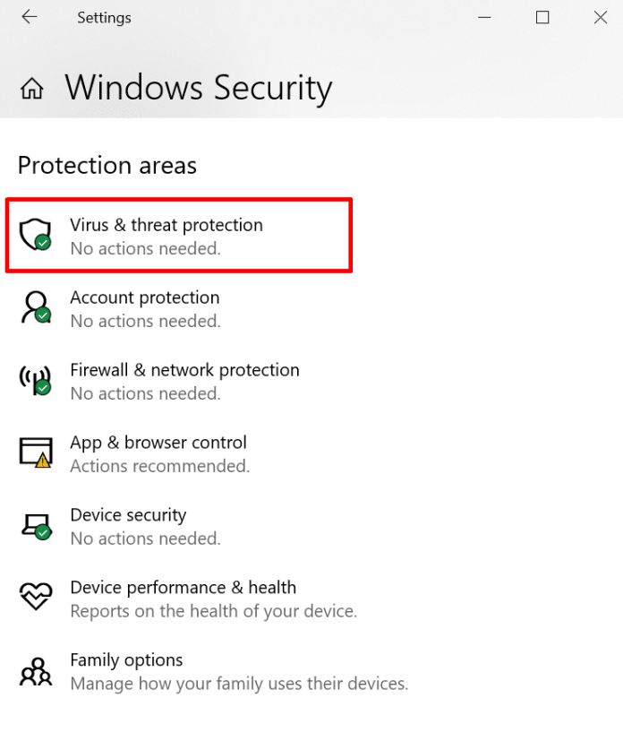623x741 pixels.
Task: Maximize the Settings window
Action: (542, 17)
